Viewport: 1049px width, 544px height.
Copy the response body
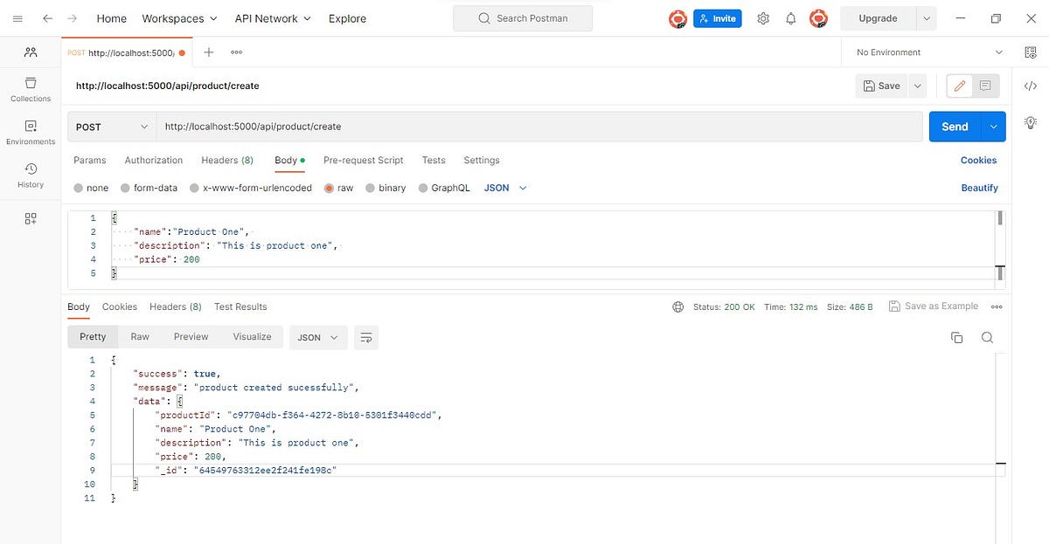click(x=956, y=336)
